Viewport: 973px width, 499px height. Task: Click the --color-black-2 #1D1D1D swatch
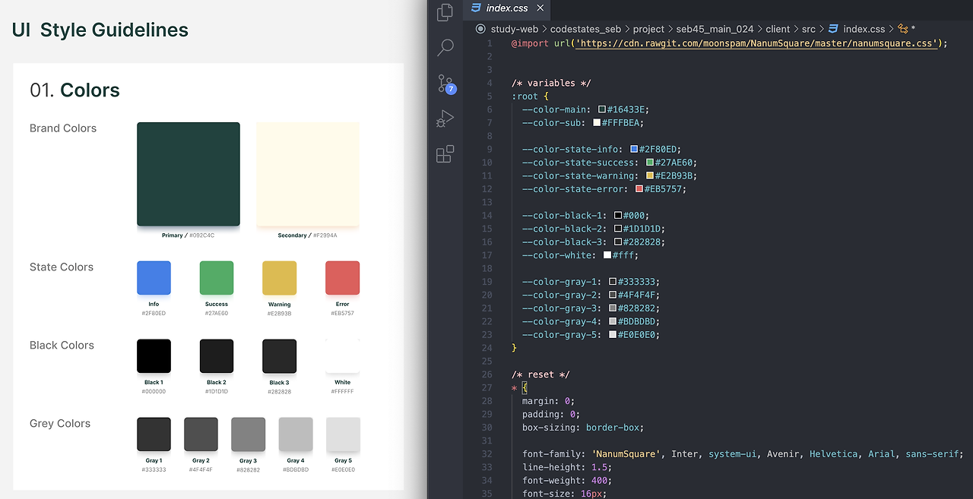[x=618, y=229]
